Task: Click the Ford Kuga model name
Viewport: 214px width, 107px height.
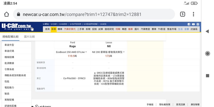Action: [73, 46]
